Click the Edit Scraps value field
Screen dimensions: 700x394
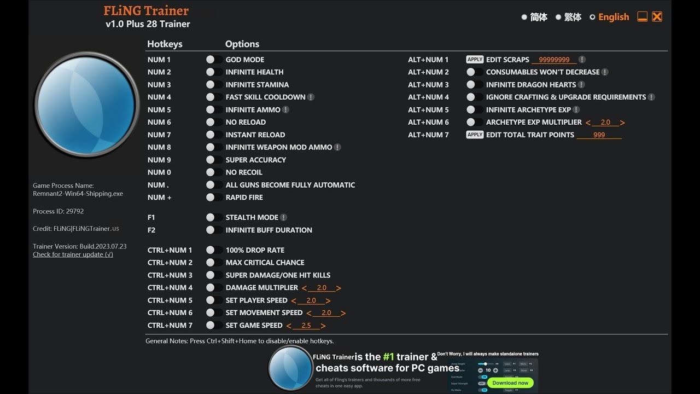[554, 60]
